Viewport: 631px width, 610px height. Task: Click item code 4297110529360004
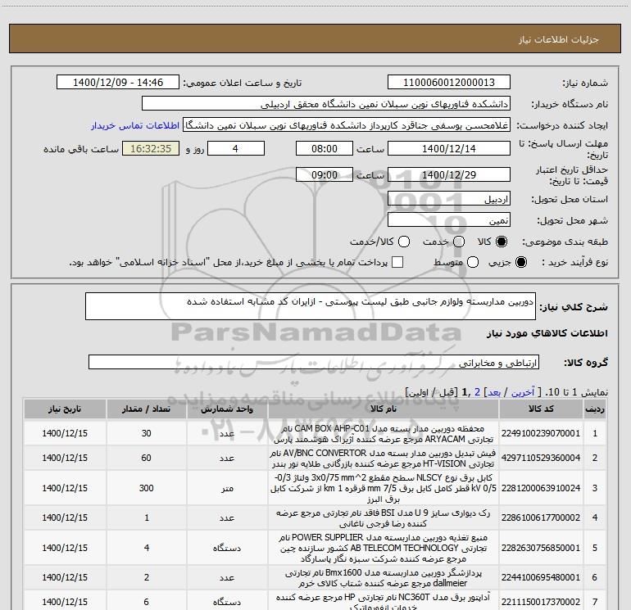click(541, 458)
